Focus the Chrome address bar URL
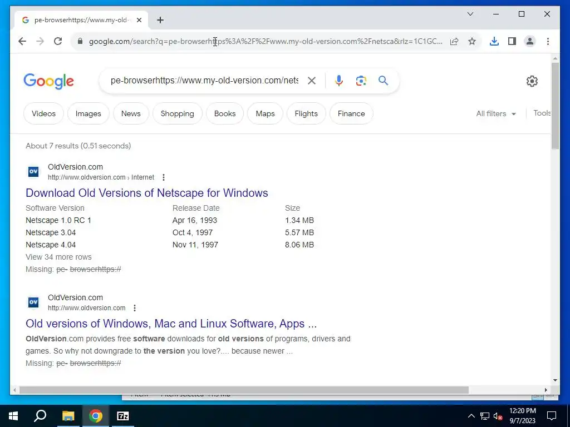The height and width of the screenshot is (427, 570). 266,41
